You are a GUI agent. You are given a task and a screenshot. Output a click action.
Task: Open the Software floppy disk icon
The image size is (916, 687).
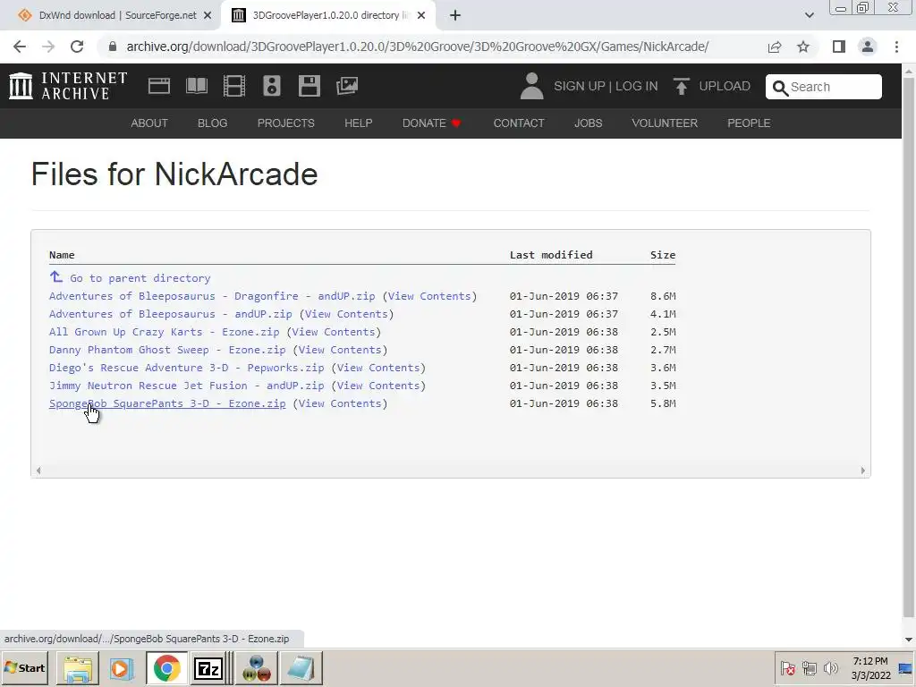pos(309,86)
